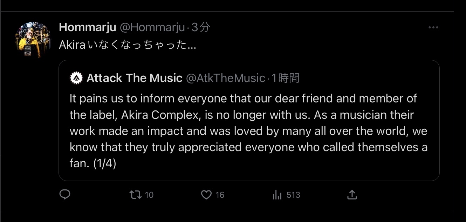This screenshot has width=466, height=222.
Task: Click the Attack The Music logo avatar
Action: click(75, 78)
